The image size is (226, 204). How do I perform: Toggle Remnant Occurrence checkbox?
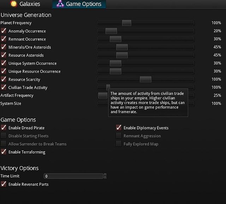point(4,39)
